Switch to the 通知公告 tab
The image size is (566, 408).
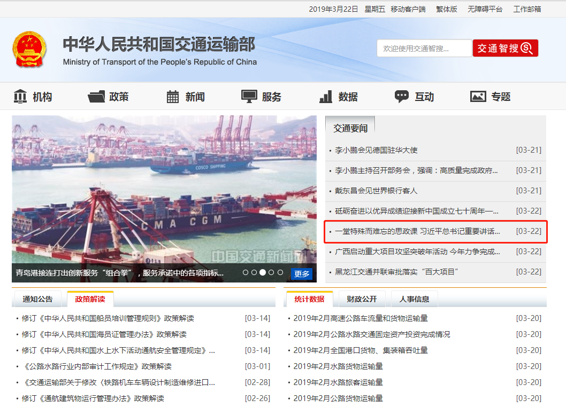coord(37,299)
